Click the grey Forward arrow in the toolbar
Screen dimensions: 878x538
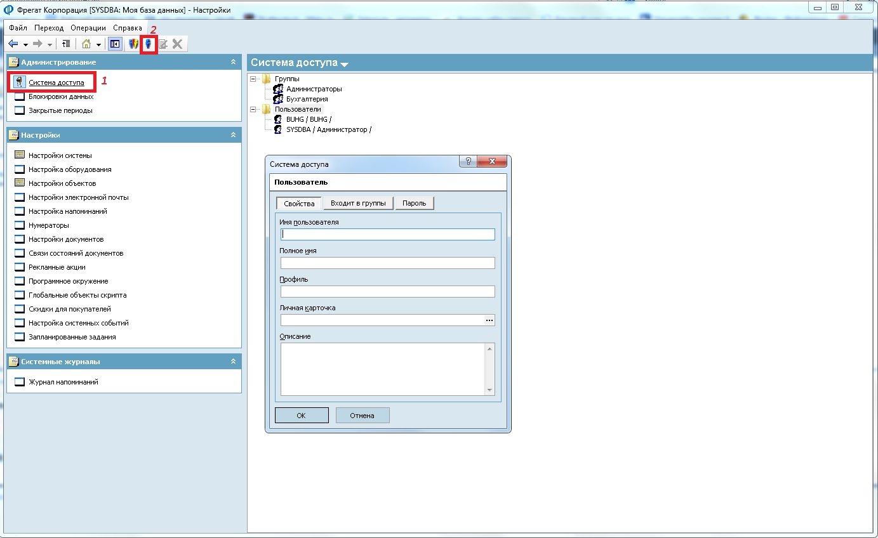point(37,44)
